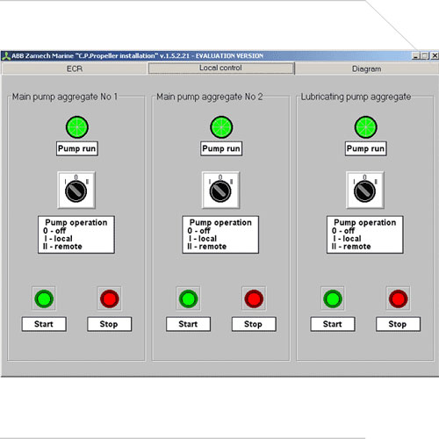Click Pump operation legend of pump No 2

pos(220,234)
